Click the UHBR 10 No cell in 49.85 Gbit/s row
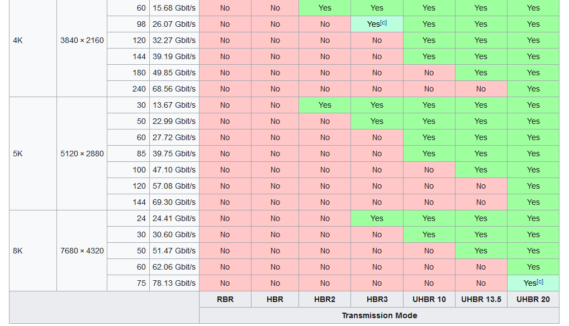The height and width of the screenshot is (326, 569). click(429, 73)
